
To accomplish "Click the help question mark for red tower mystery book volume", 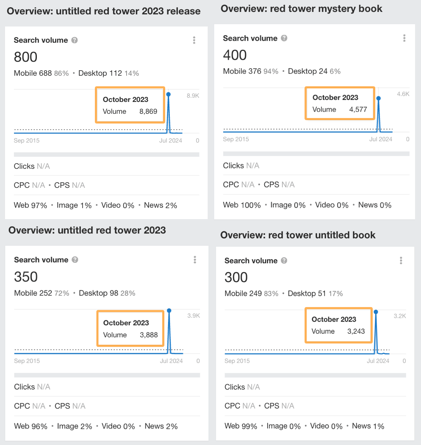I will click(284, 38).
